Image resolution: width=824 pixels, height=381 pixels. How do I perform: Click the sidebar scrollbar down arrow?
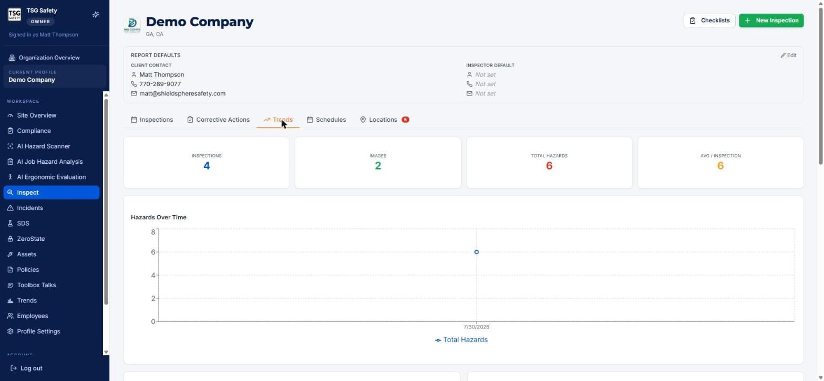[x=106, y=352]
